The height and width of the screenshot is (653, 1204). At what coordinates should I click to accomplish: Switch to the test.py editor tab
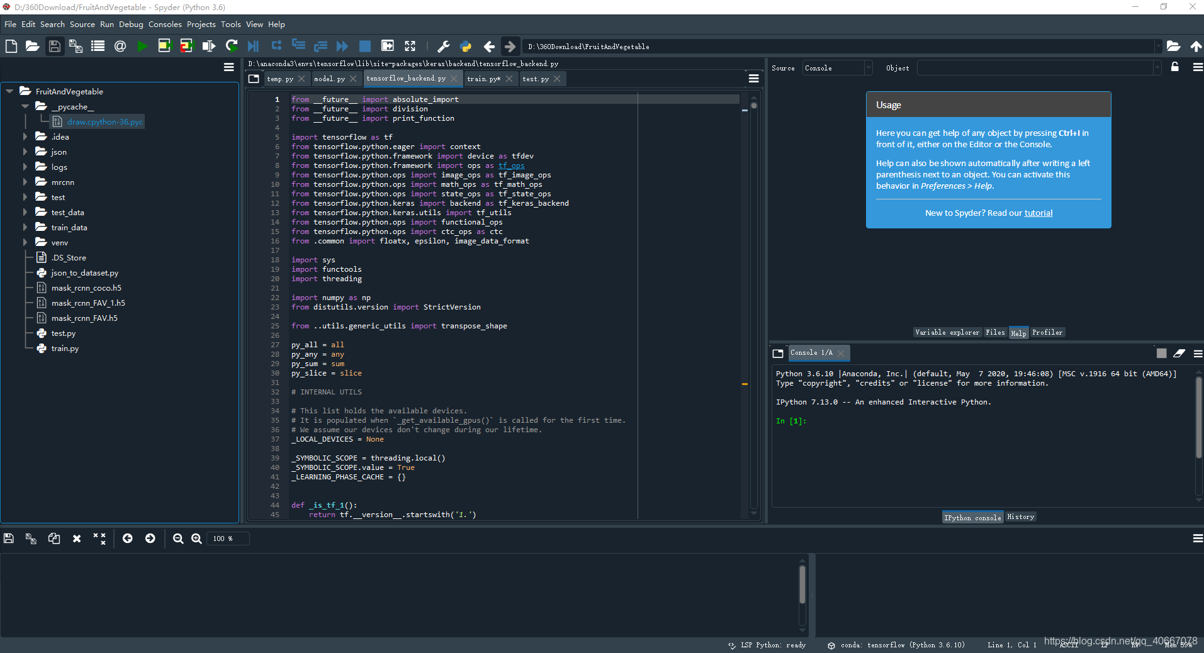click(x=536, y=79)
